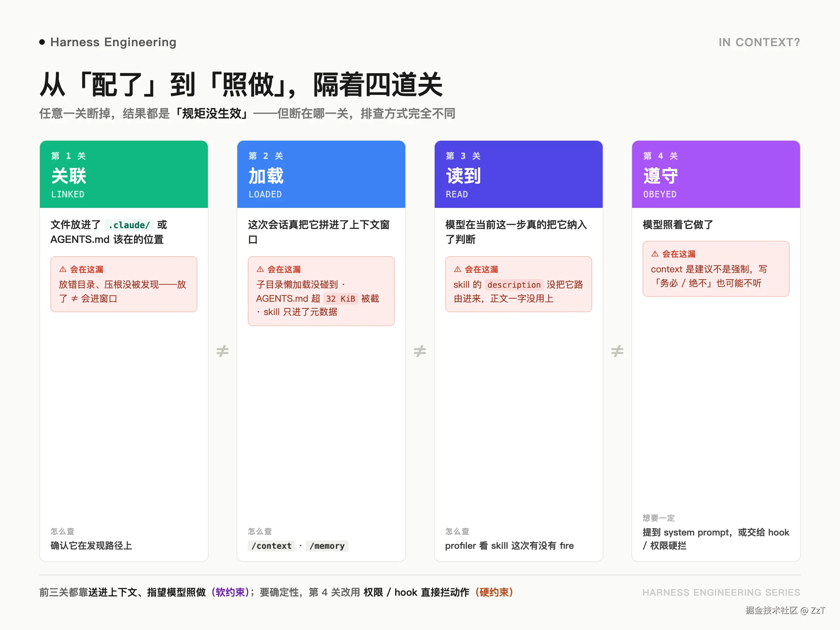Screen dimensions: 840x630
Task: Click 怎么查 label in the 读到 card
Action: click(x=457, y=531)
